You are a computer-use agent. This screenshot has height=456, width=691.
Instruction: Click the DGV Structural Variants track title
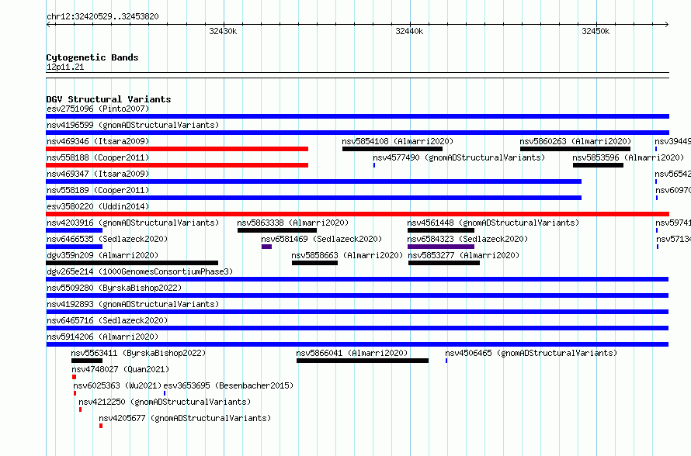point(109,99)
